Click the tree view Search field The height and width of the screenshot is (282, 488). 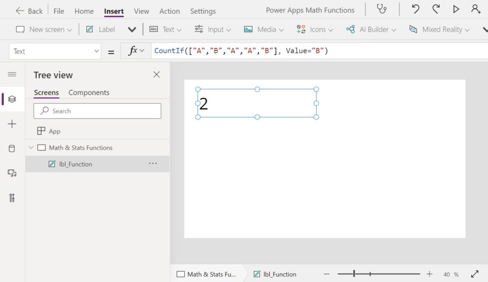point(97,111)
